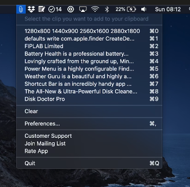Click the Wi-Fi status icon

(x=95, y=10)
